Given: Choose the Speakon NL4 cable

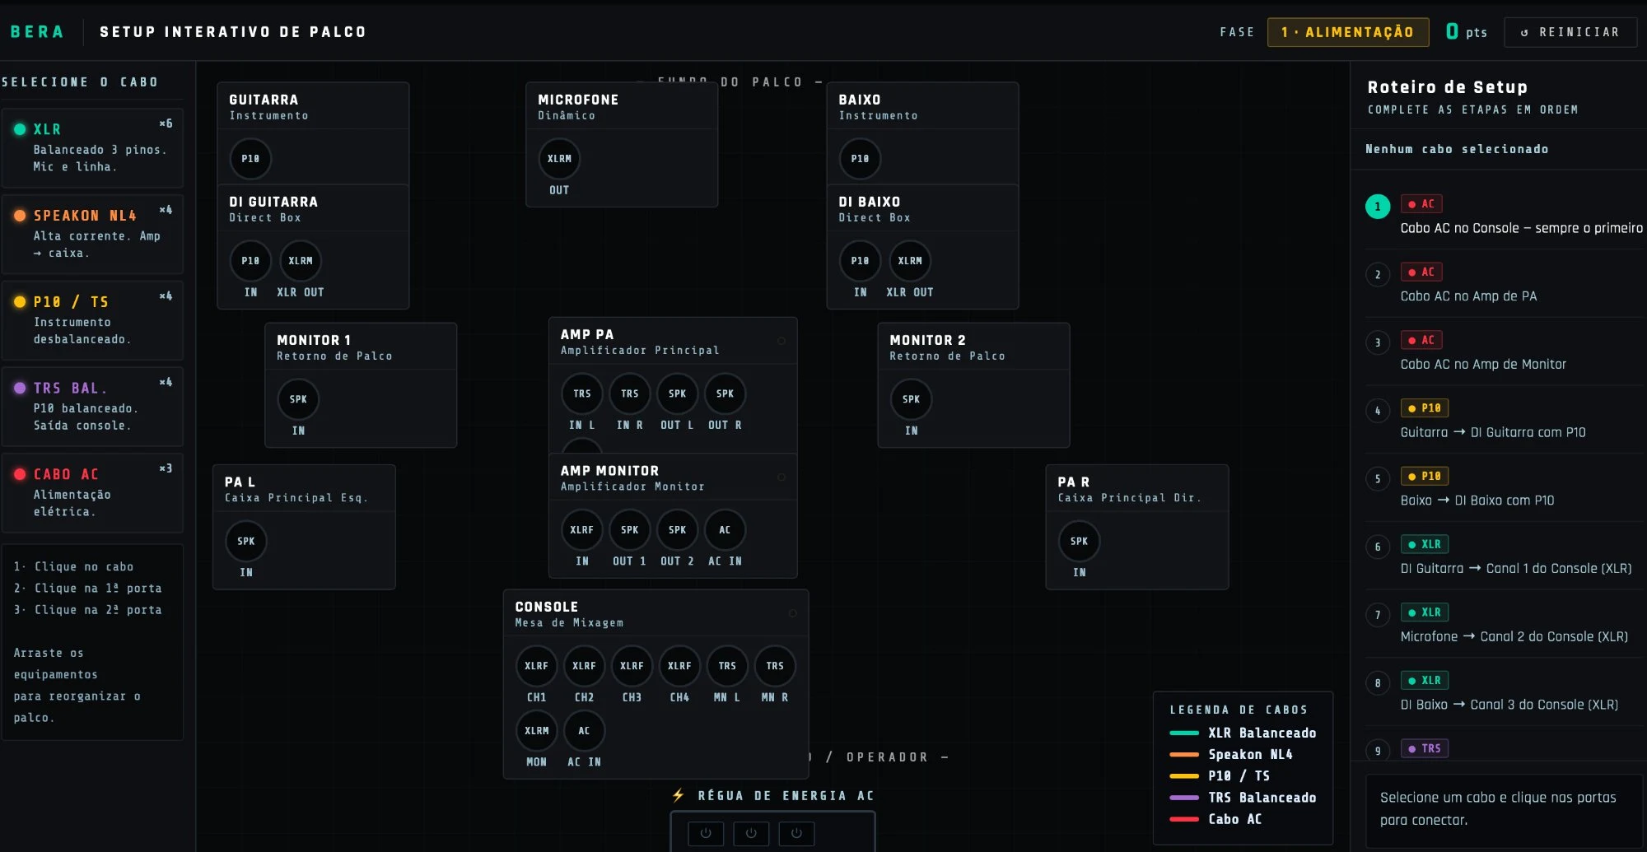Looking at the screenshot, I should (x=92, y=234).
